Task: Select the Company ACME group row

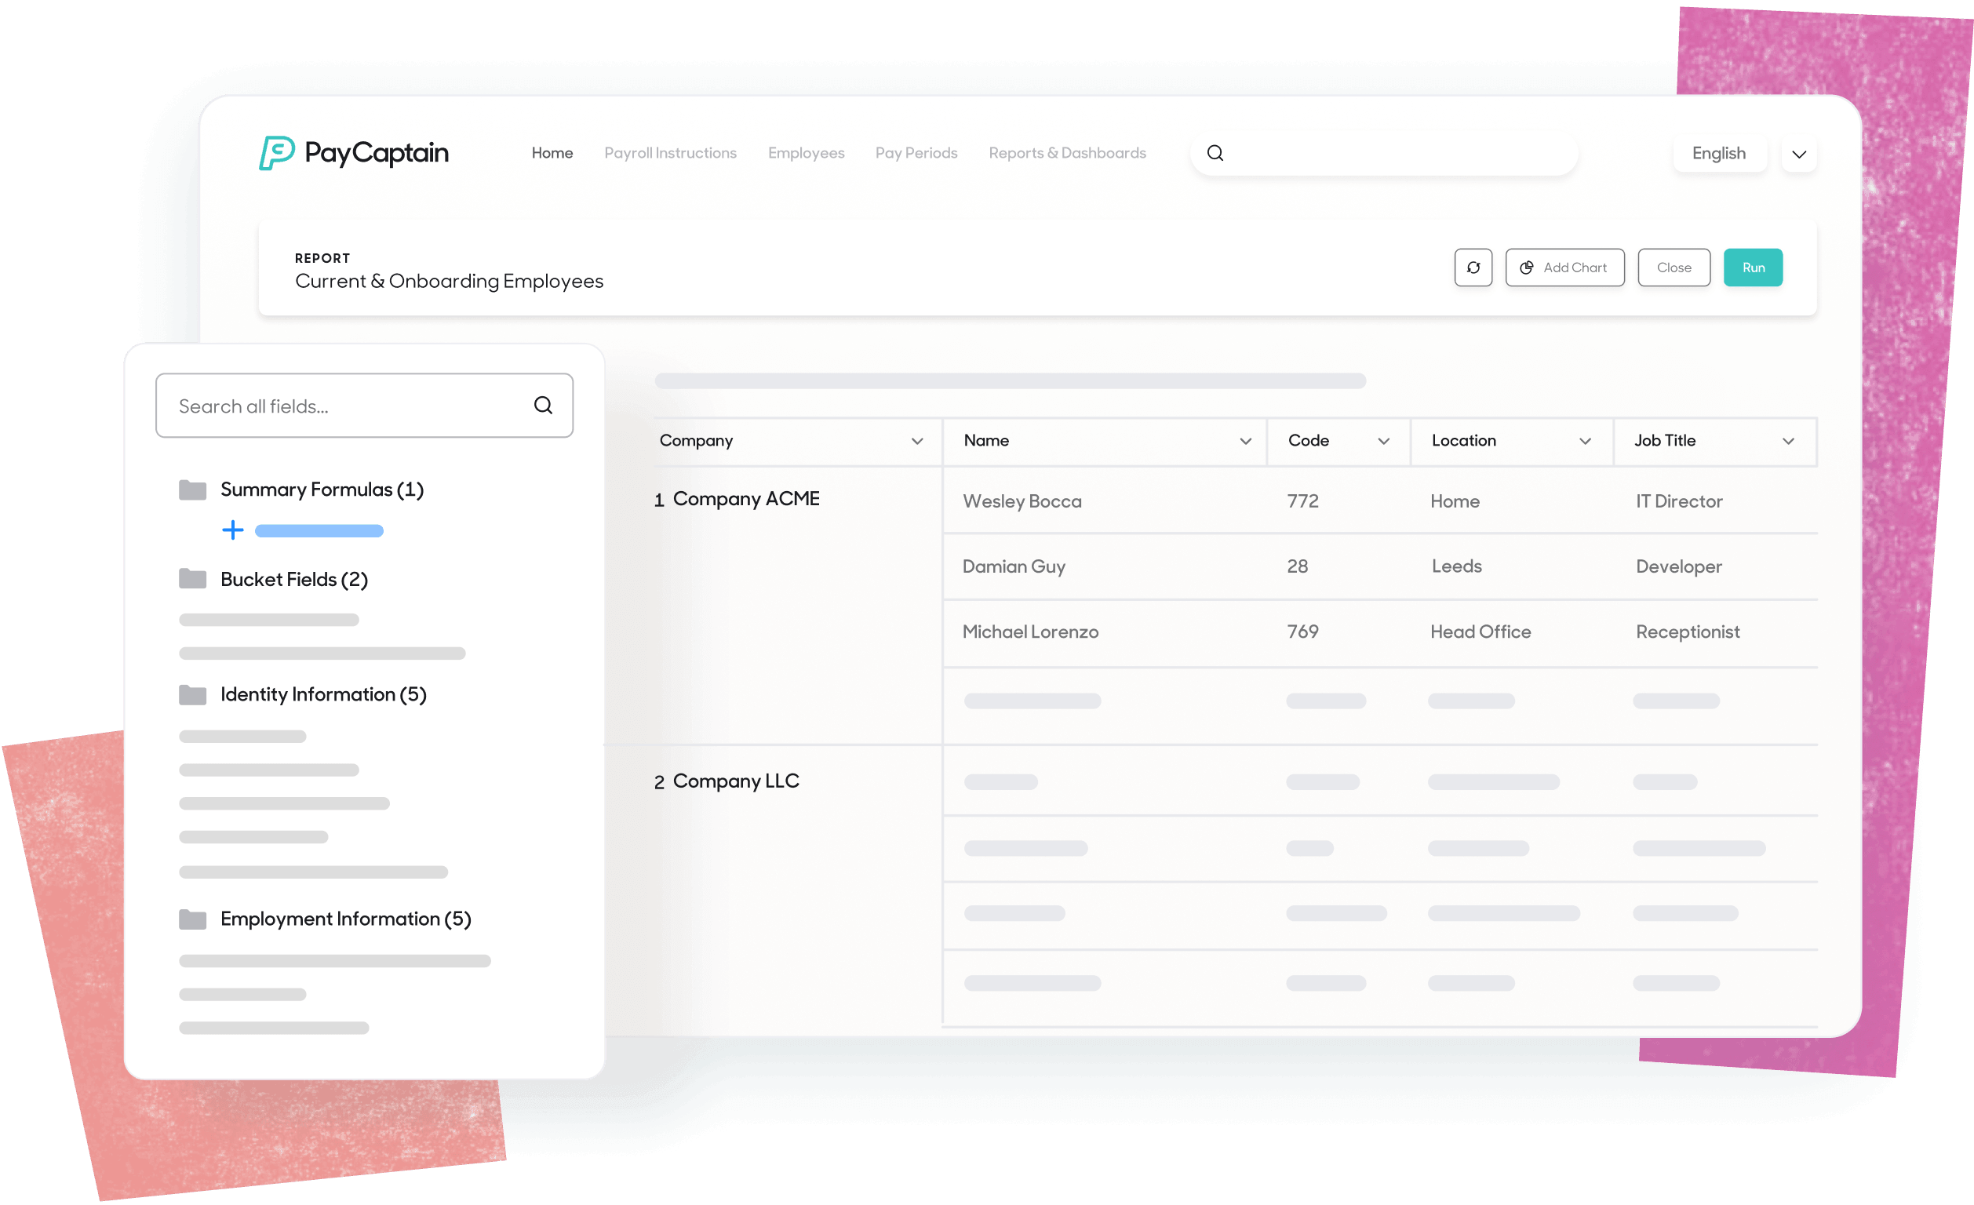Action: point(737,499)
